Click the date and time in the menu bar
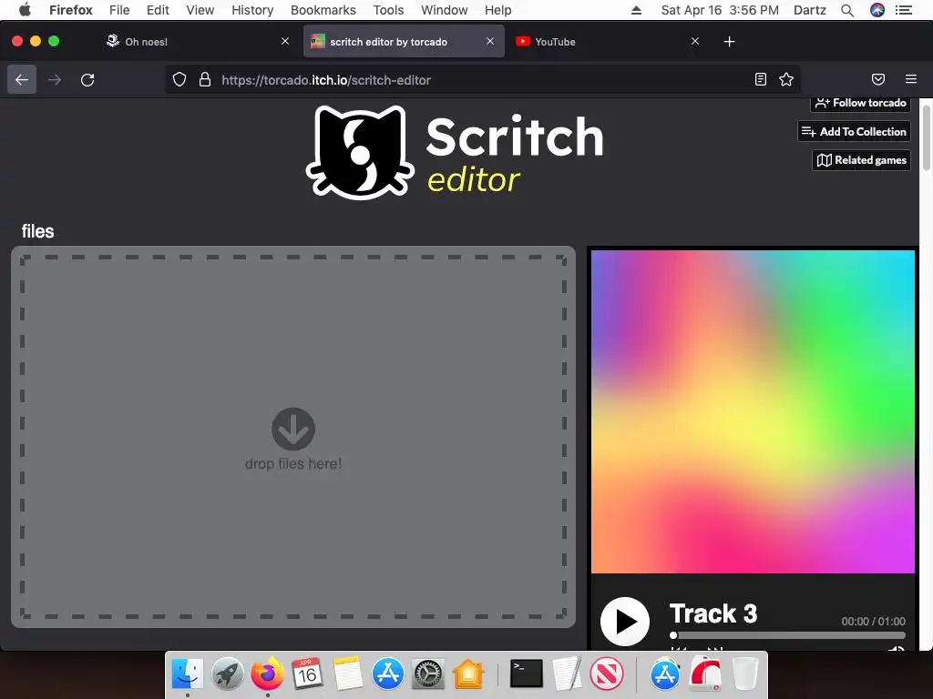Viewport: 933px width, 699px height. [x=720, y=10]
